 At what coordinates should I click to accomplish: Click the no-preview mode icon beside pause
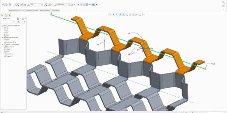81,5
